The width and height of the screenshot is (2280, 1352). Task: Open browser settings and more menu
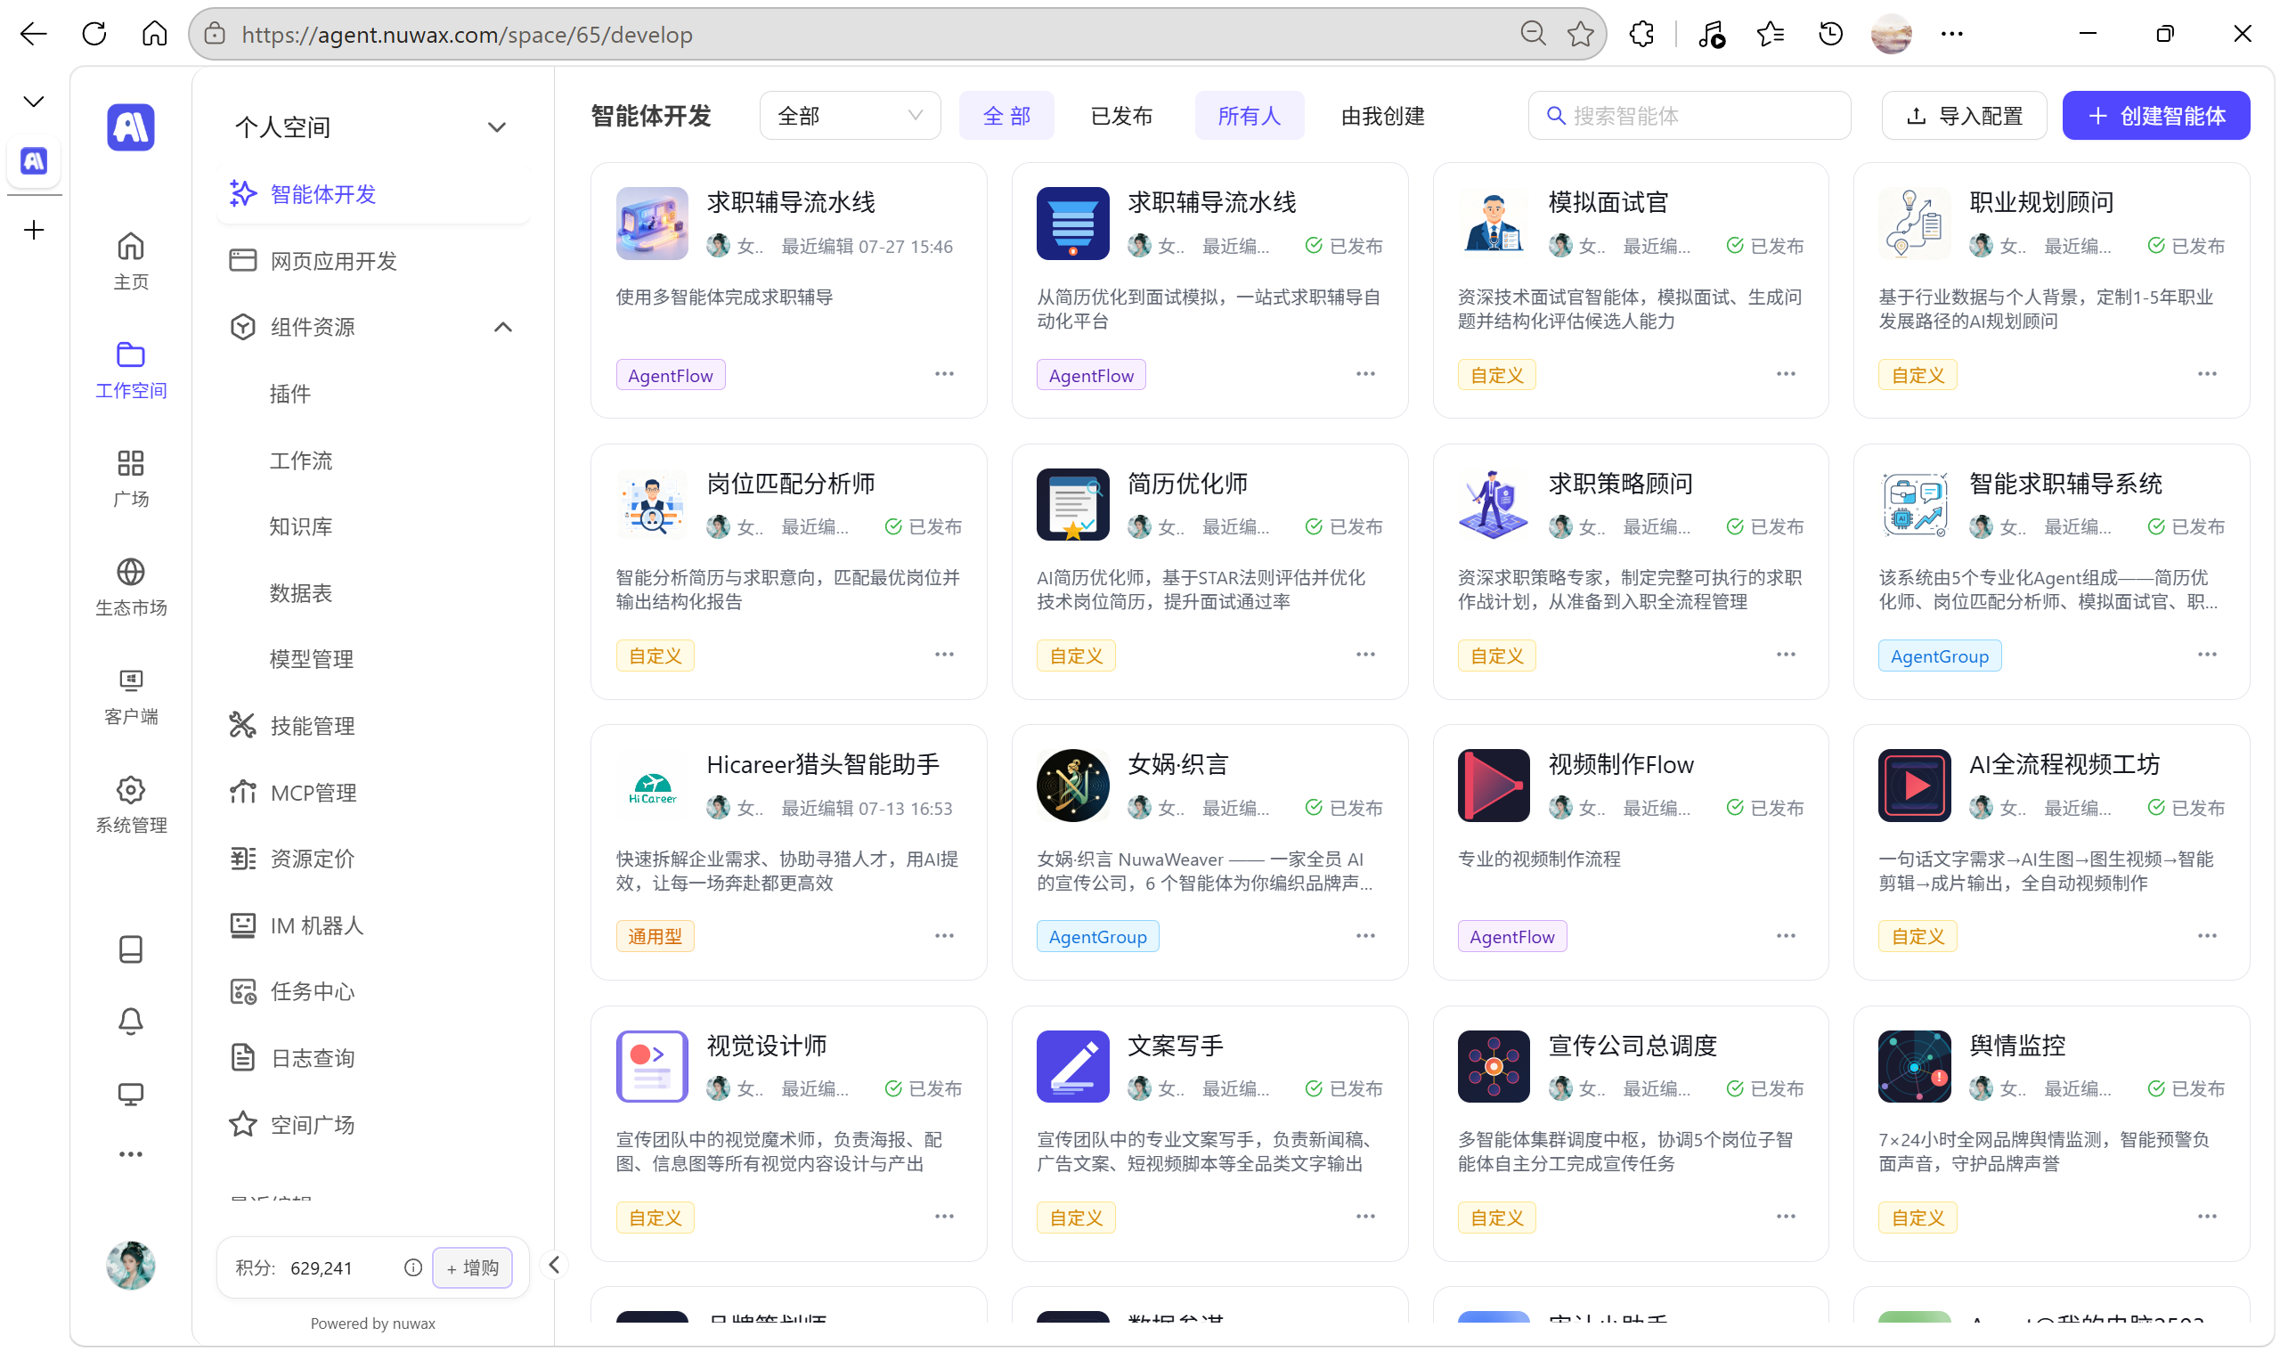coord(1951,34)
